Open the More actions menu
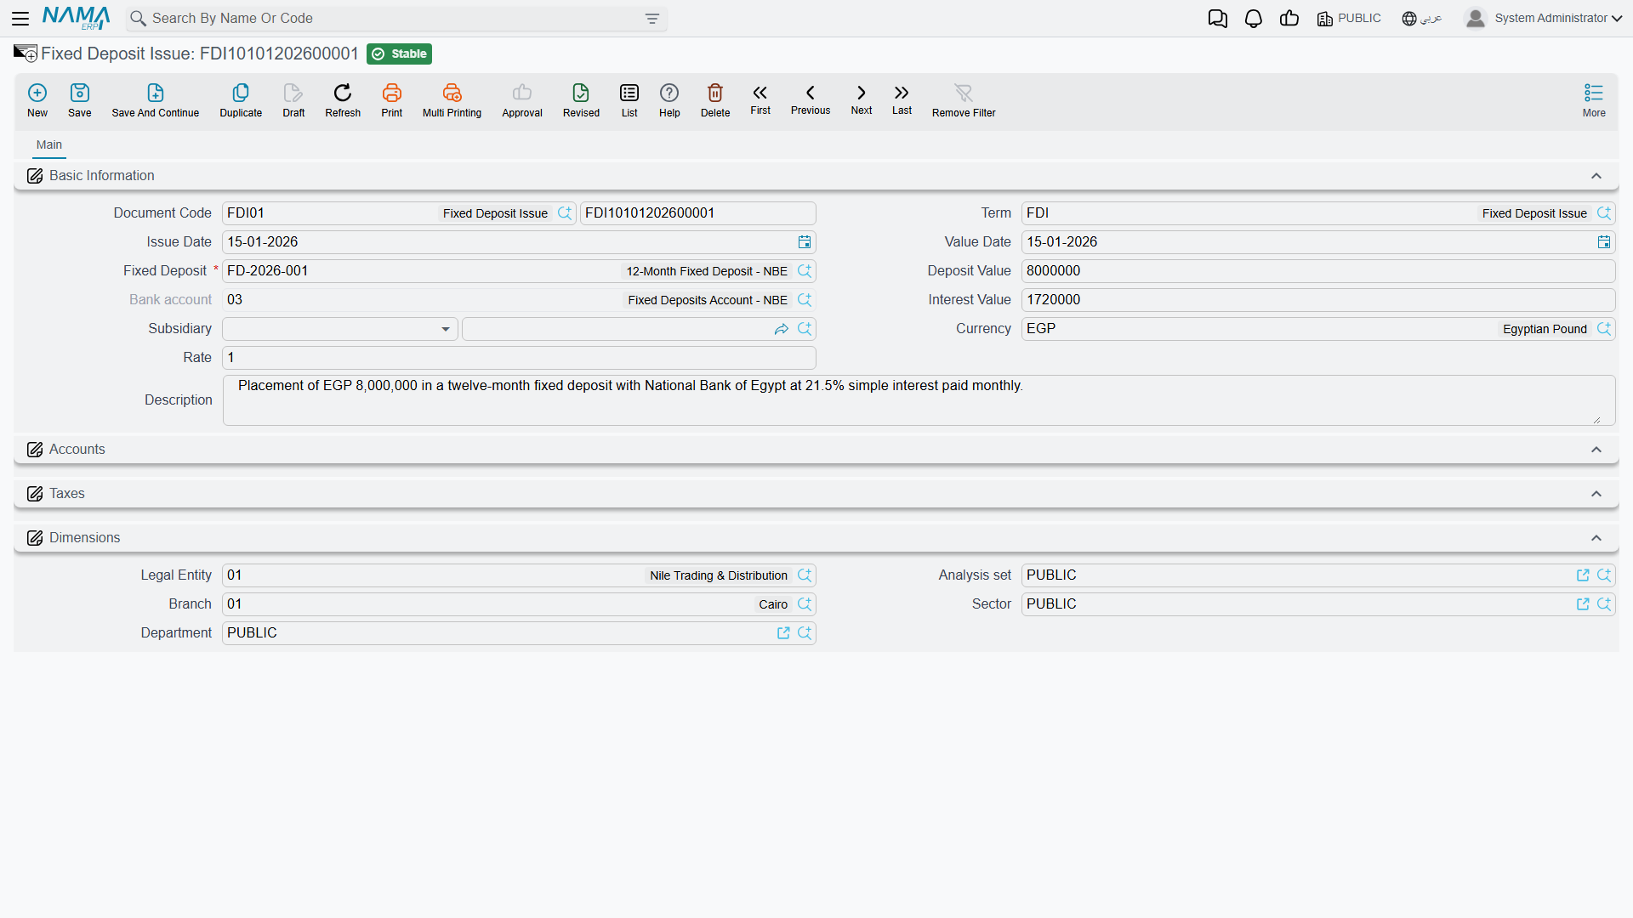 click(1594, 100)
